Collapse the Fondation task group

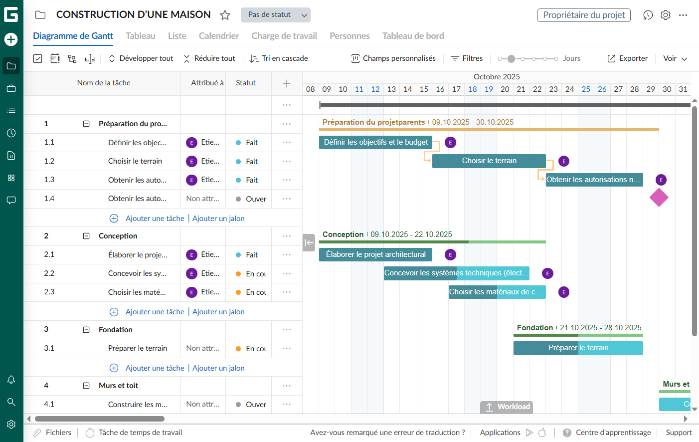86,329
